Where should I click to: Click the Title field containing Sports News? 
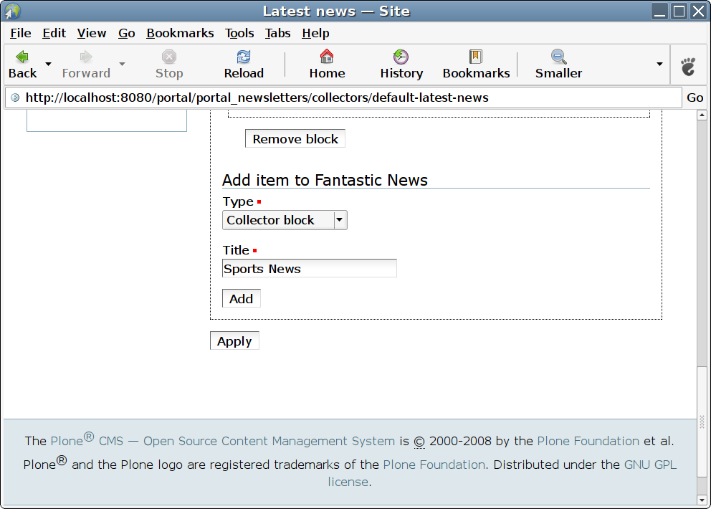[x=309, y=269]
